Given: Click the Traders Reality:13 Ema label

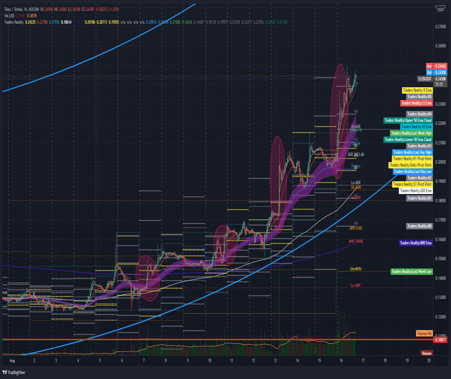Looking at the screenshot, I should (x=416, y=103).
